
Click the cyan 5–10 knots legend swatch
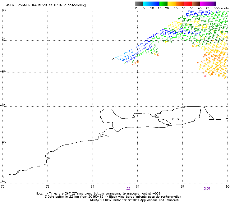pyautogui.click(x=147, y=4)
